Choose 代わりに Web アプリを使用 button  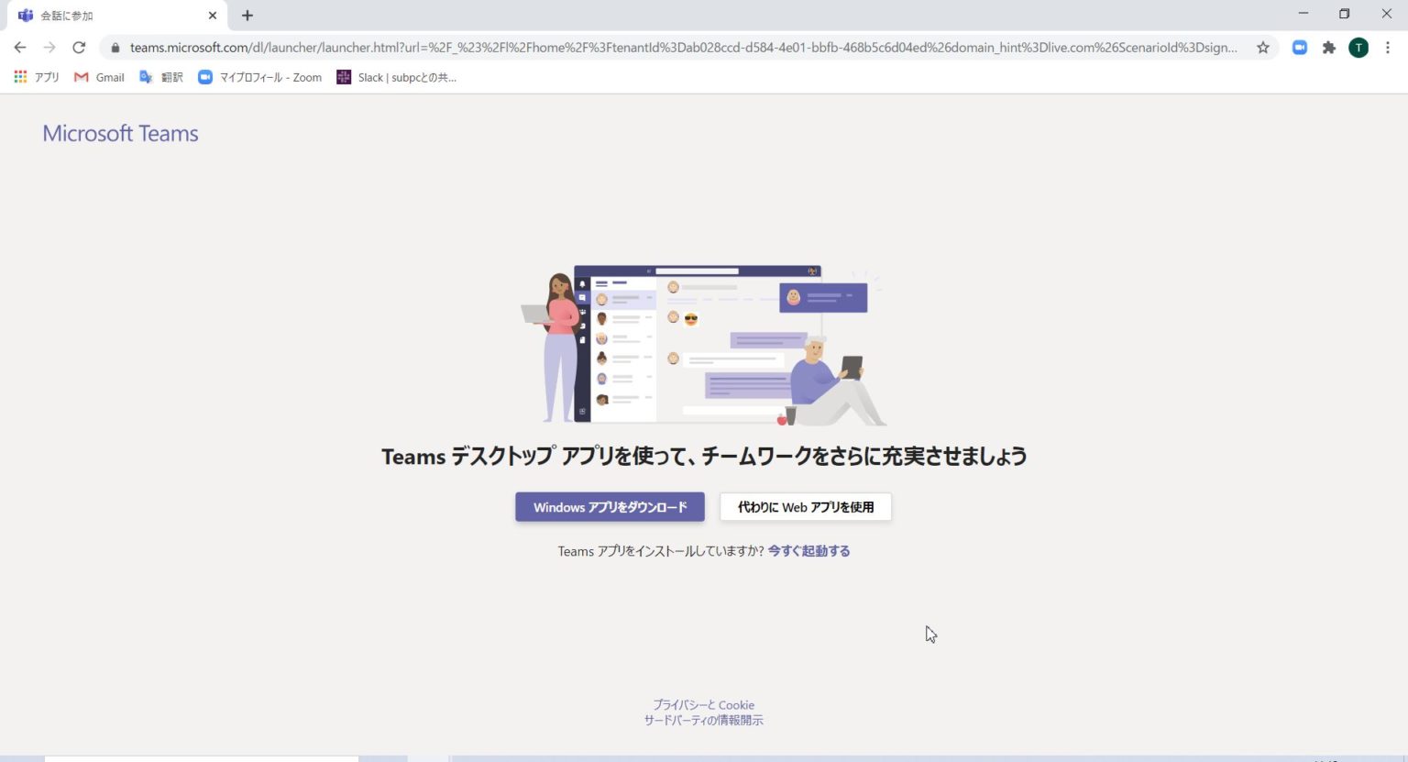tap(805, 507)
